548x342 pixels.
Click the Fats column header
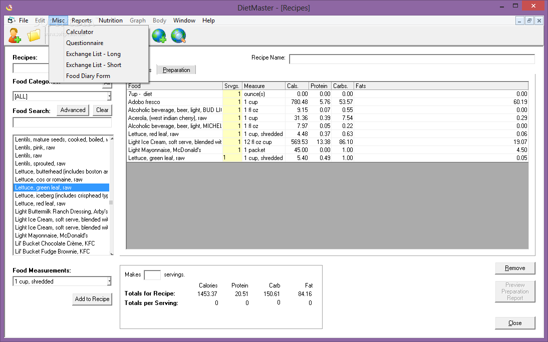pyautogui.click(x=441, y=86)
